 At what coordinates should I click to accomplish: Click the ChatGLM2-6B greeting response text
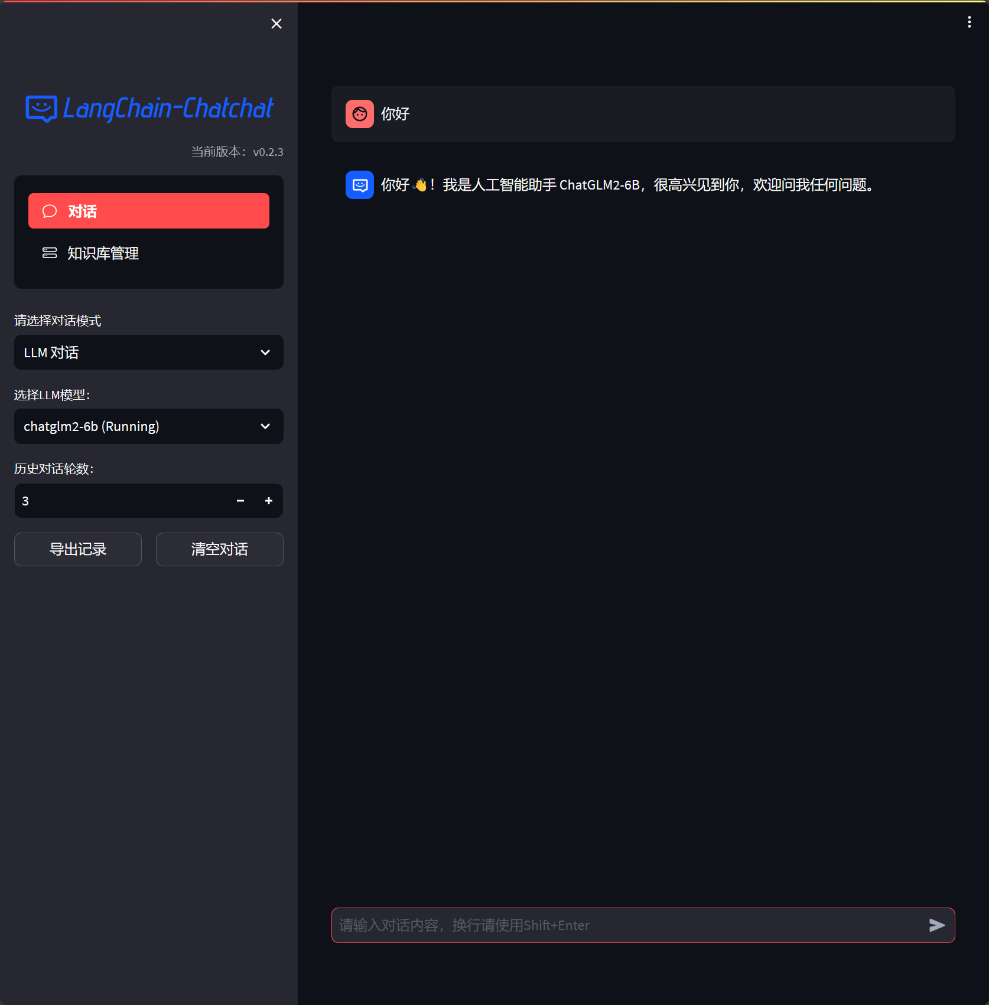tap(627, 185)
